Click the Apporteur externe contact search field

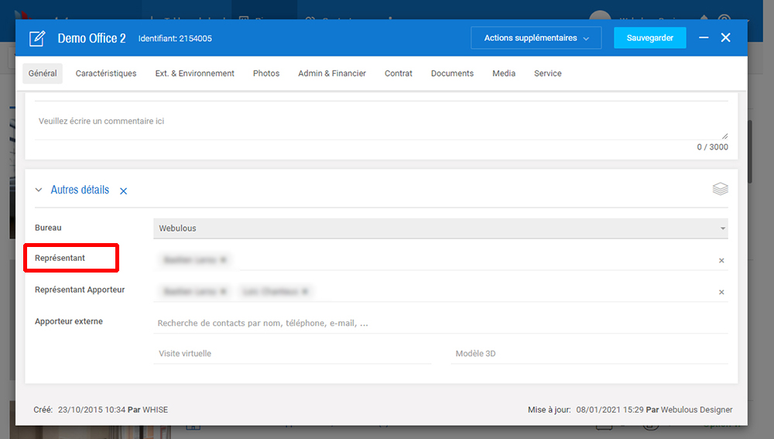click(440, 323)
